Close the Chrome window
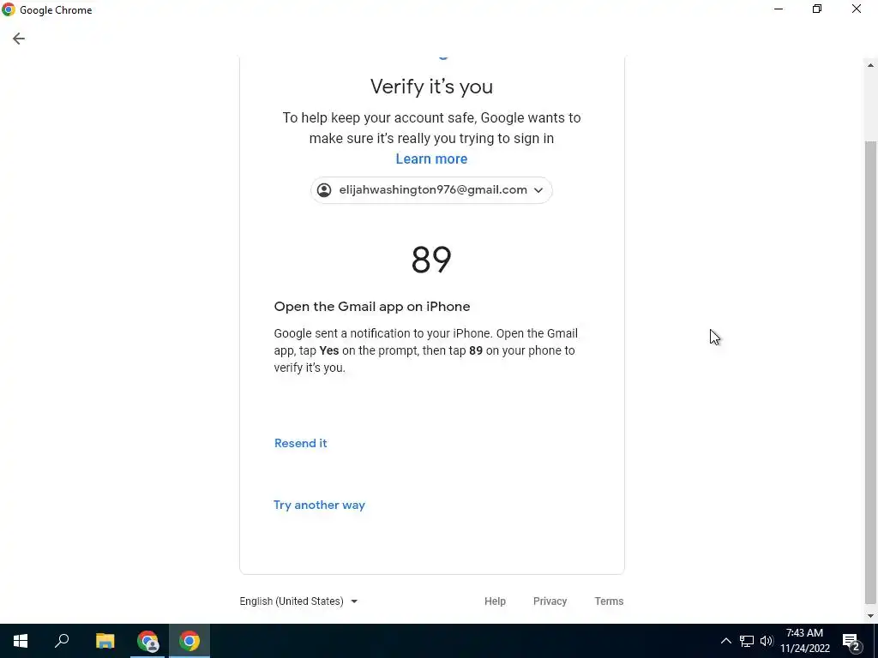 tap(857, 9)
